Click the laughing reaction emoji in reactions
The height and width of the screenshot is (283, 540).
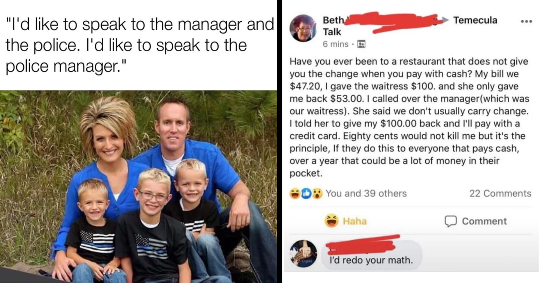click(x=295, y=193)
